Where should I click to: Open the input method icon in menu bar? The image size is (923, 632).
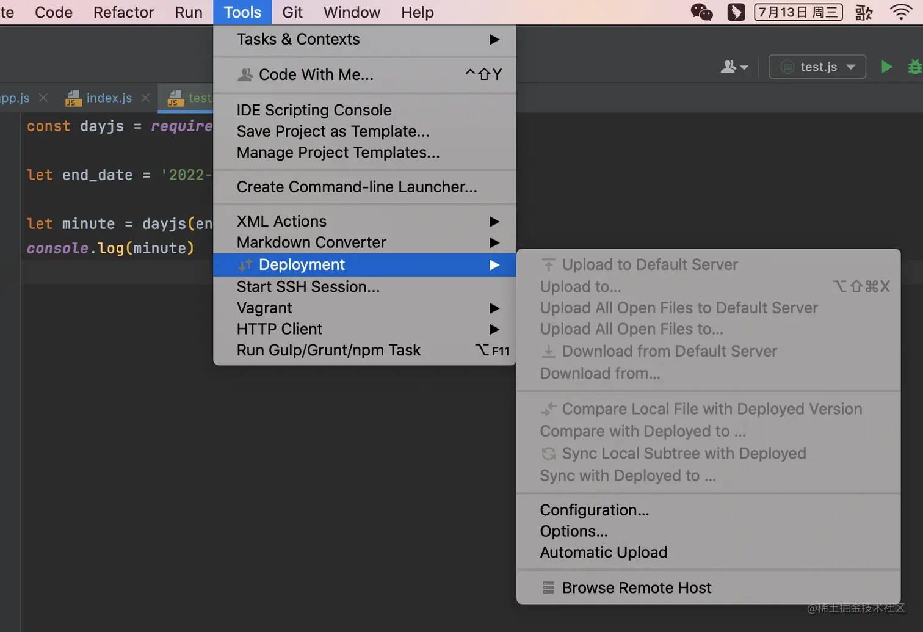click(x=864, y=12)
